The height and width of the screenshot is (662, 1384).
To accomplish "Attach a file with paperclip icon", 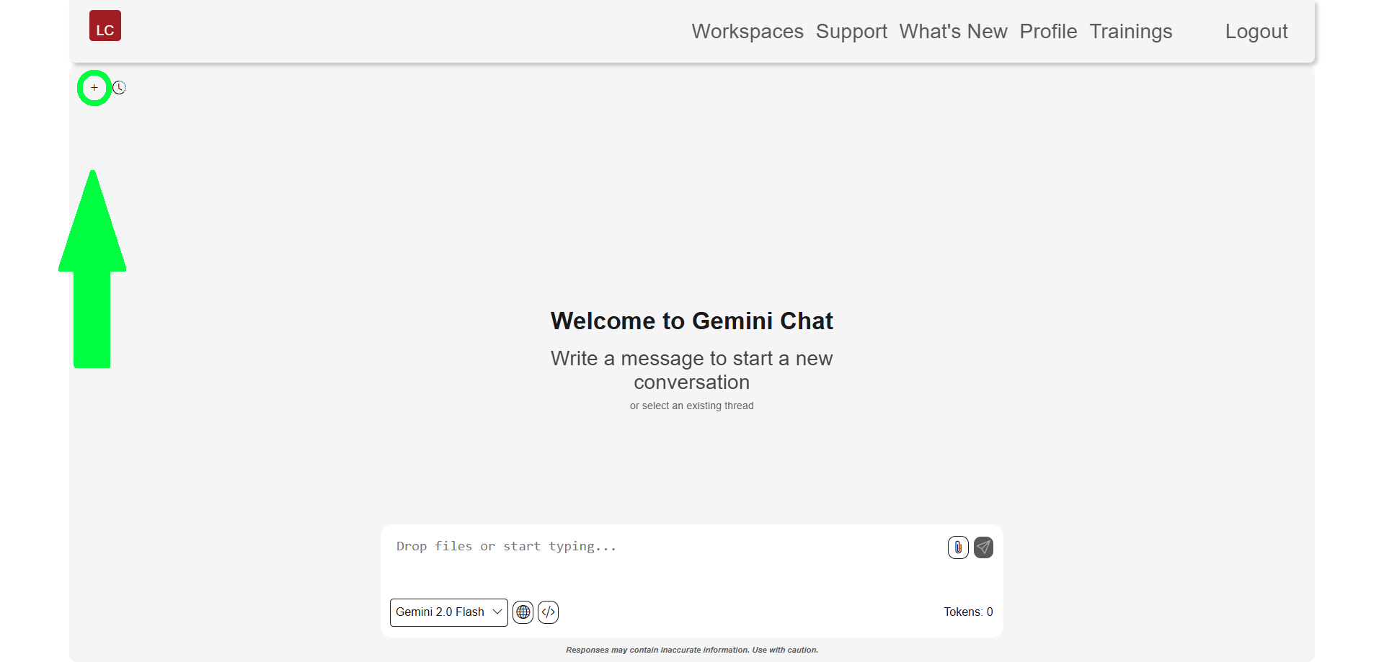I will (x=958, y=547).
